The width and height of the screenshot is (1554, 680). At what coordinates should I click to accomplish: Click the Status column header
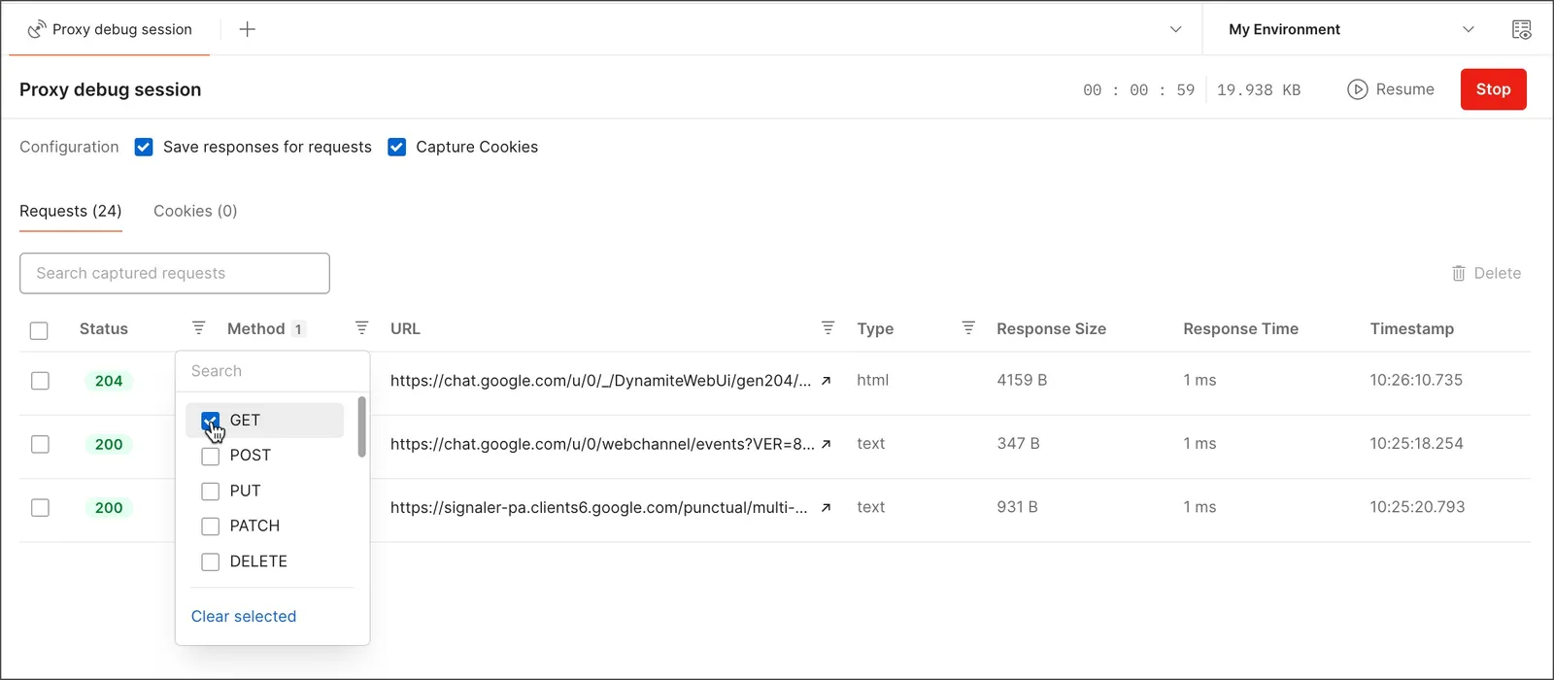click(104, 328)
